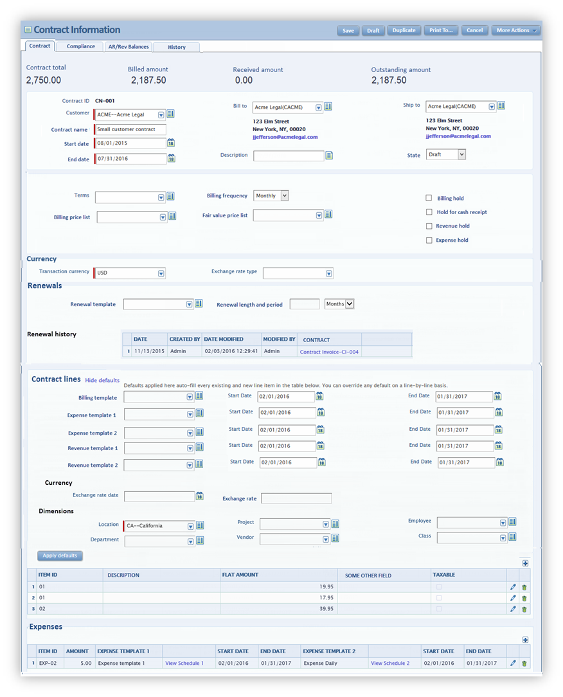Screen dimensions: 563x697
Task: Open the lookup icon next to Ship to
Action: coord(503,105)
